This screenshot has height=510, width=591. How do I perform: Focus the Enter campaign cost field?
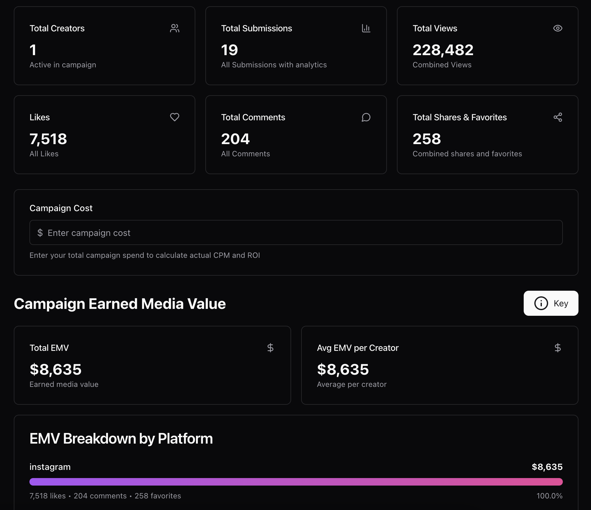[296, 233]
